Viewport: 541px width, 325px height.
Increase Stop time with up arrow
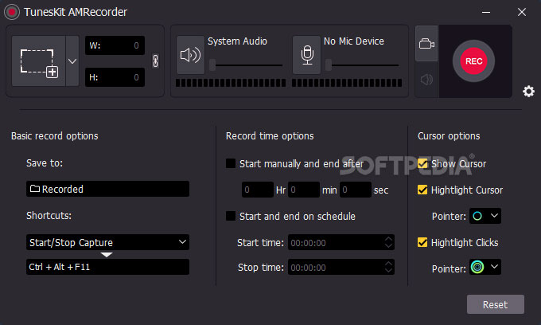[x=388, y=263]
